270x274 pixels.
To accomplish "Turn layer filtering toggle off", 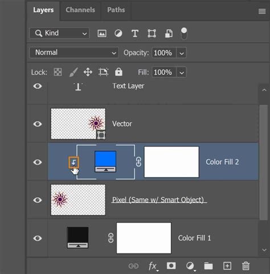I will tap(184, 34).
